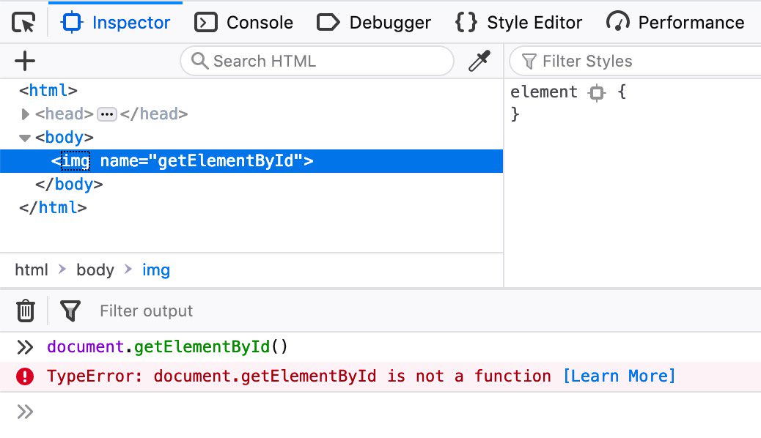Click the Console tab icon

pyautogui.click(x=206, y=22)
